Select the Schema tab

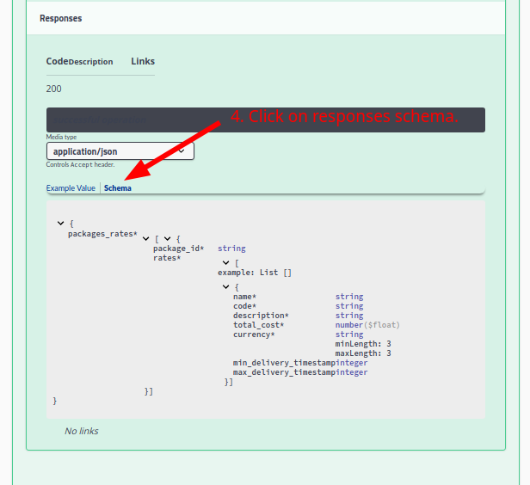[x=118, y=187]
